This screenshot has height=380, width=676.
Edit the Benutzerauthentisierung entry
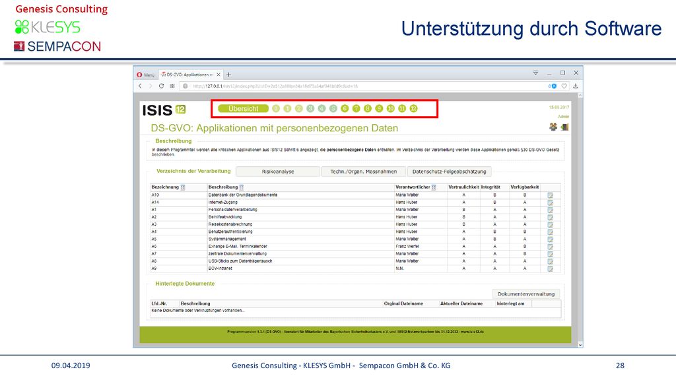tap(550, 232)
